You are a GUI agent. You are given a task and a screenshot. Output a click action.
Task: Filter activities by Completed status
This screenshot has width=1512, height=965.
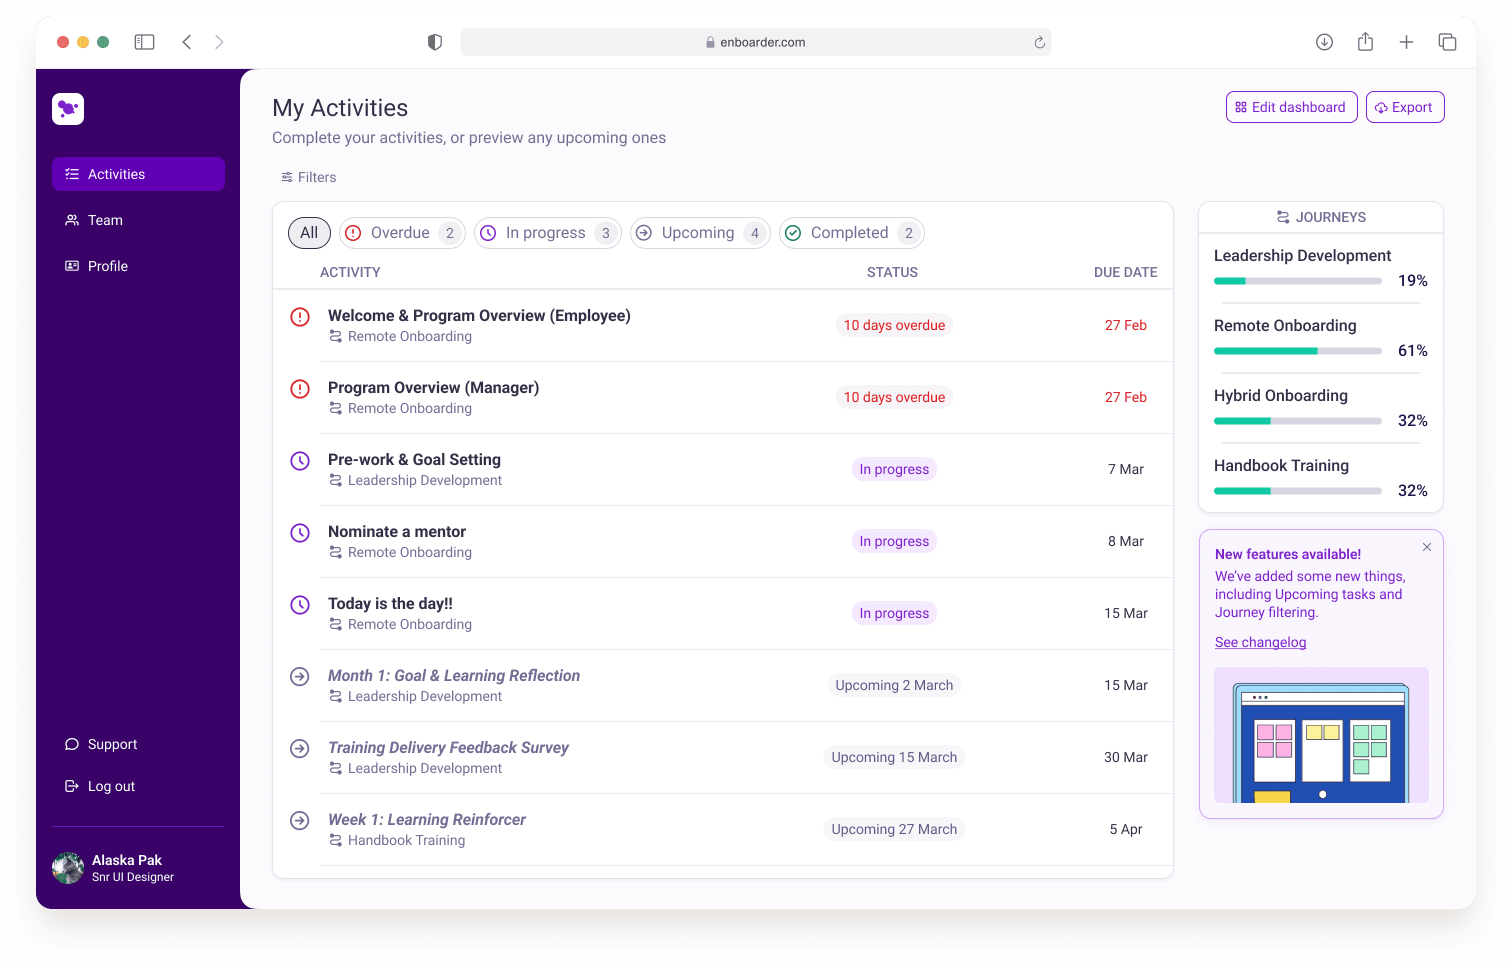coord(851,233)
